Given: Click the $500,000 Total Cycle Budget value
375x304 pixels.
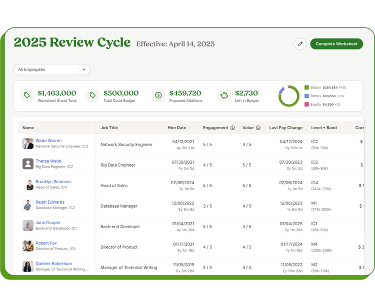Looking at the screenshot, I should click(x=121, y=93).
